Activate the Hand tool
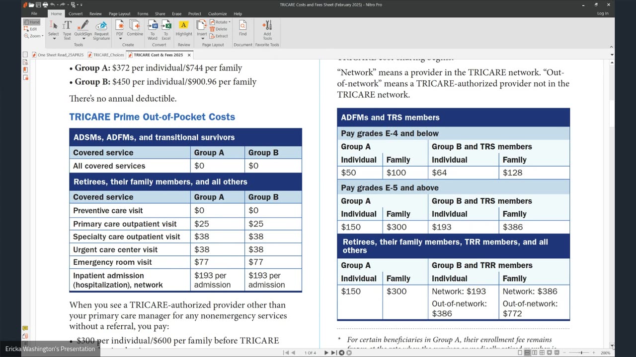636x357 pixels. [31, 22]
